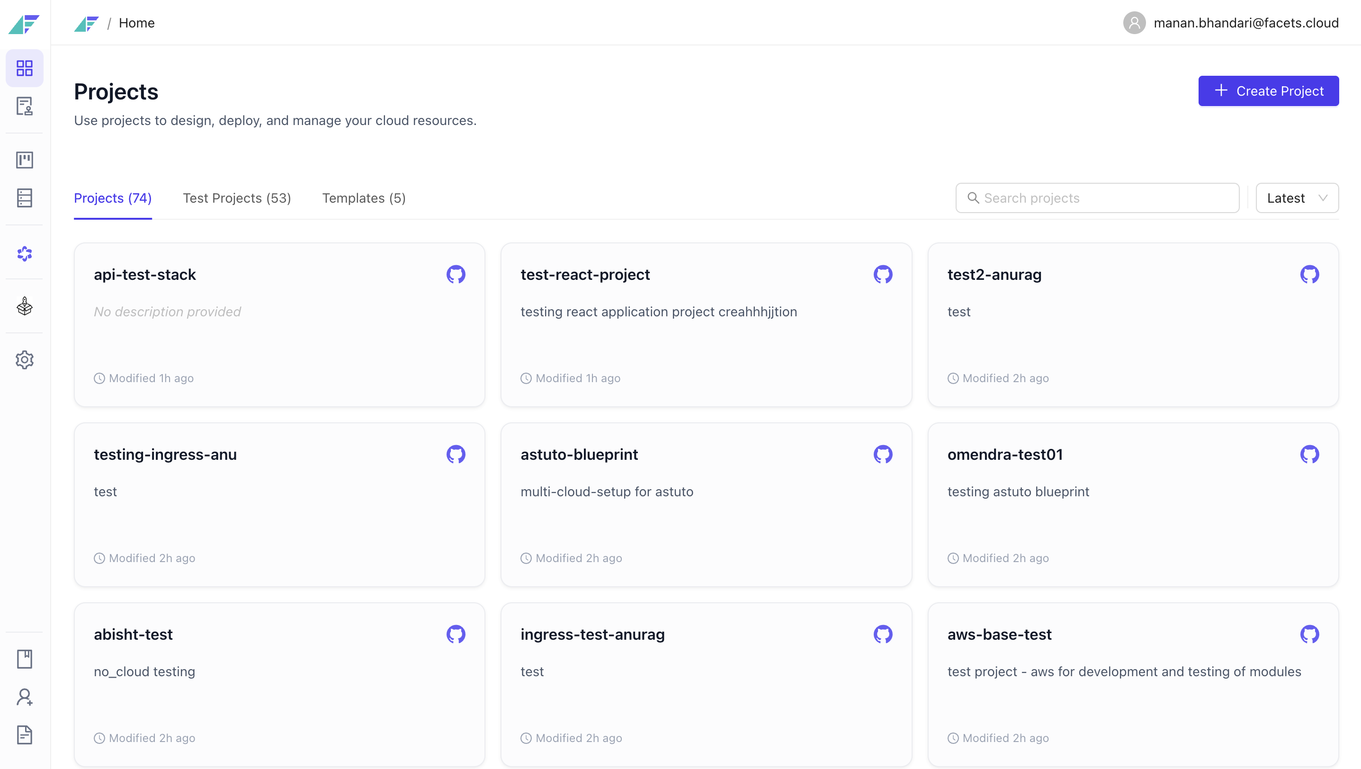Switch to Templates (5) tab
The height and width of the screenshot is (769, 1361).
364,198
